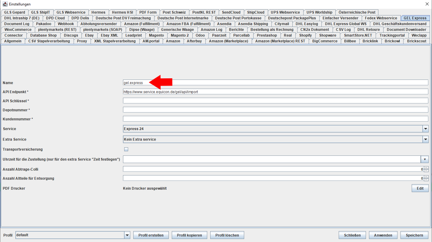Select the Billbee tab

click(x=350, y=41)
